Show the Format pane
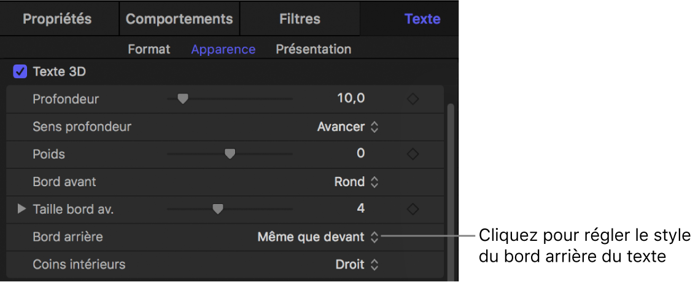 tap(149, 49)
